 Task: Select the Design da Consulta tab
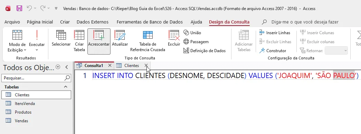[x=229, y=22]
